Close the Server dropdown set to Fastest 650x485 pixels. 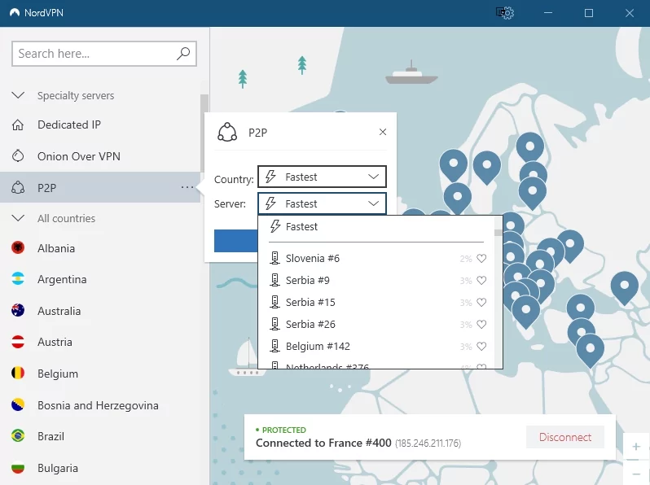[x=322, y=203]
